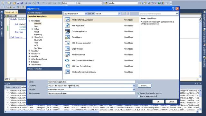206x116 pixels.
Task: Open the Solution 'Create new solution' dropdown
Action: pyautogui.click(x=134, y=90)
